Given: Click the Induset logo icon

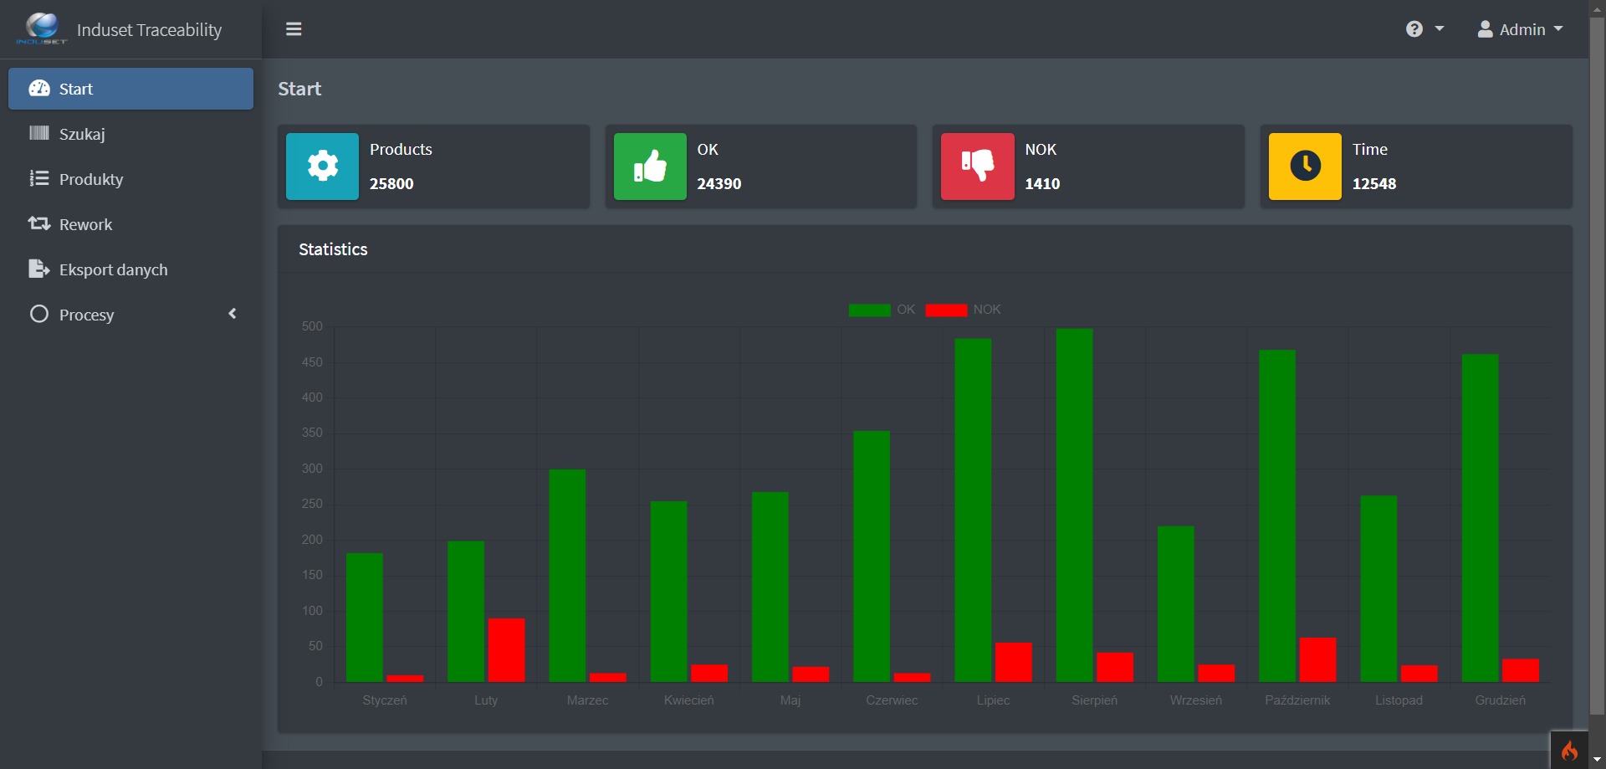Looking at the screenshot, I should tap(41, 28).
